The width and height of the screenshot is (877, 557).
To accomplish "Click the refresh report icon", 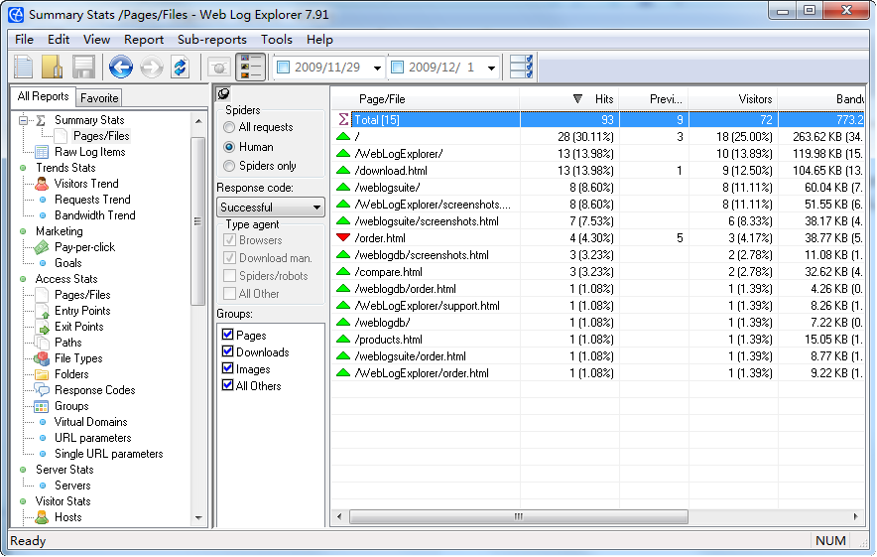I will (x=180, y=68).
